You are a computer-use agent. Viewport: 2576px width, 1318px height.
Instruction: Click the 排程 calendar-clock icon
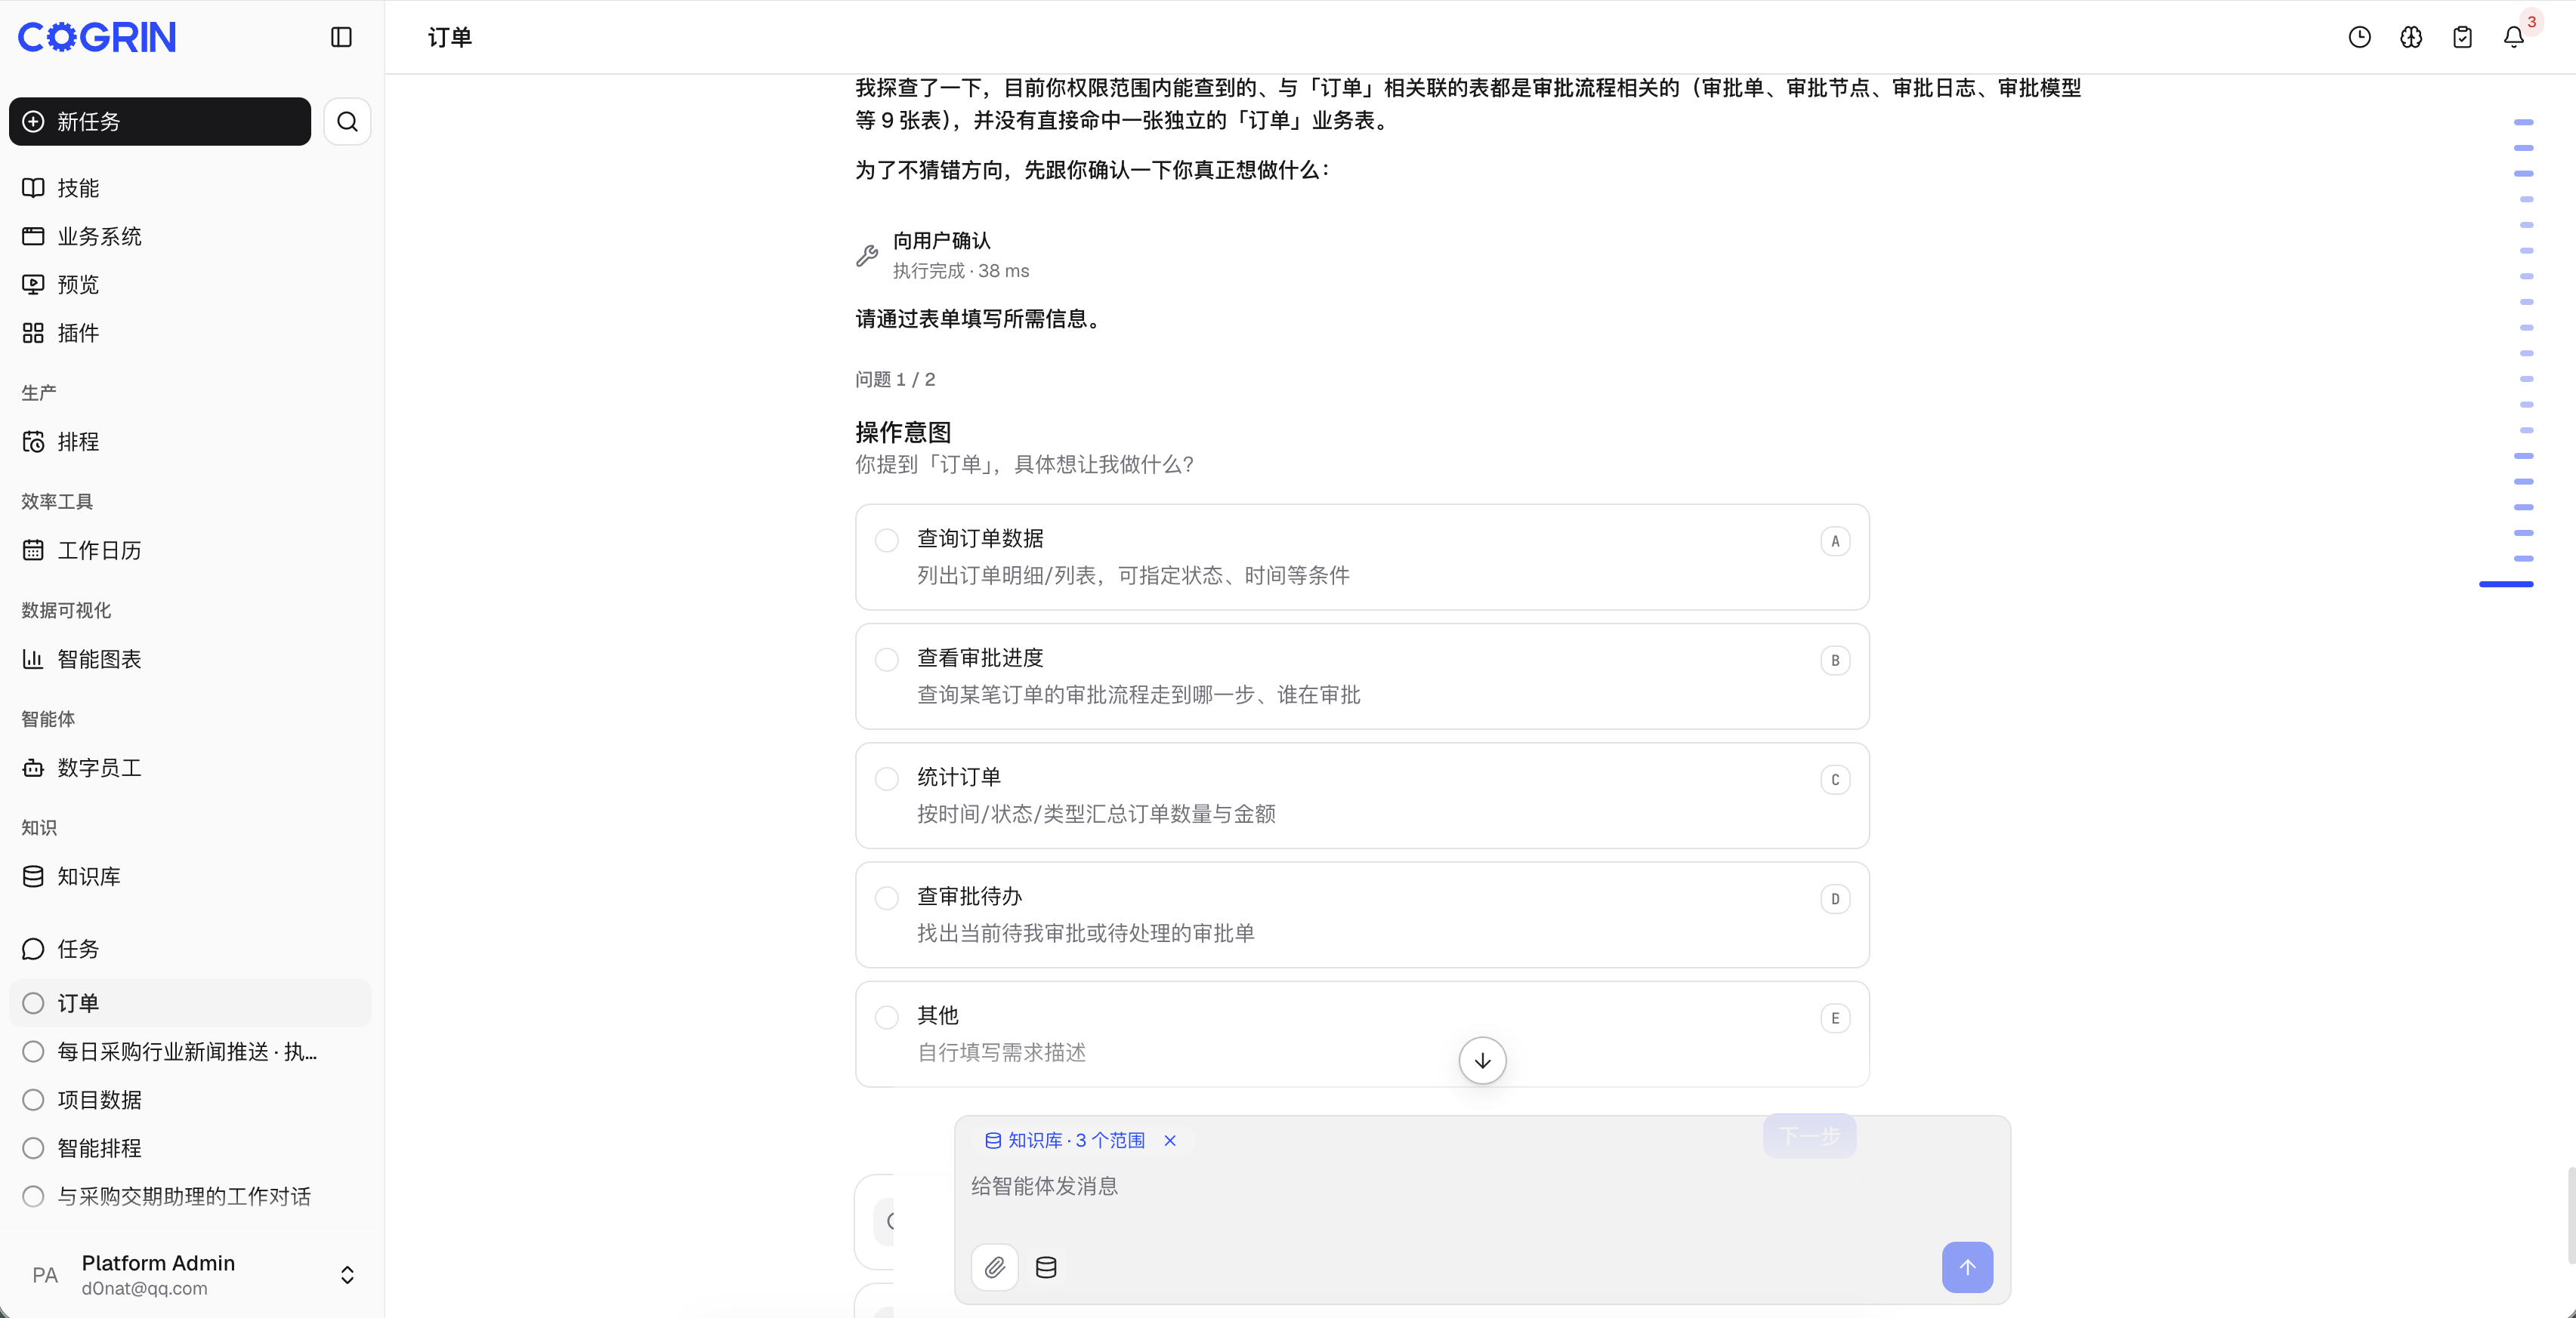click(x=33, y=442)
